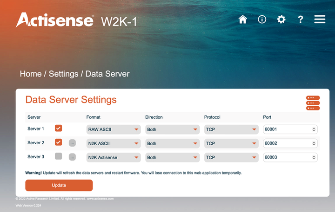
Task: Change Server 2 Protocol TCP dropdown
Action: [x=231, y=143]
